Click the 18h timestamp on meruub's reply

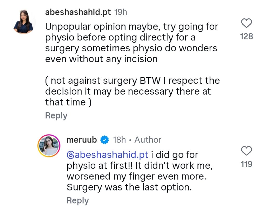[x=119, y=140]
